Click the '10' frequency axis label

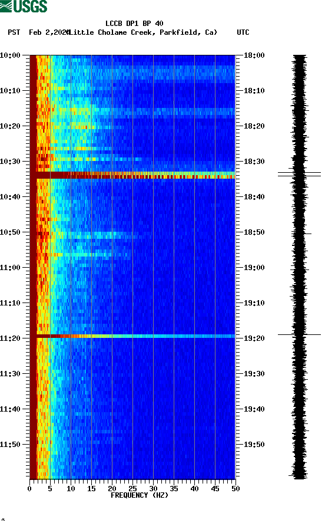tap(71, 489)
